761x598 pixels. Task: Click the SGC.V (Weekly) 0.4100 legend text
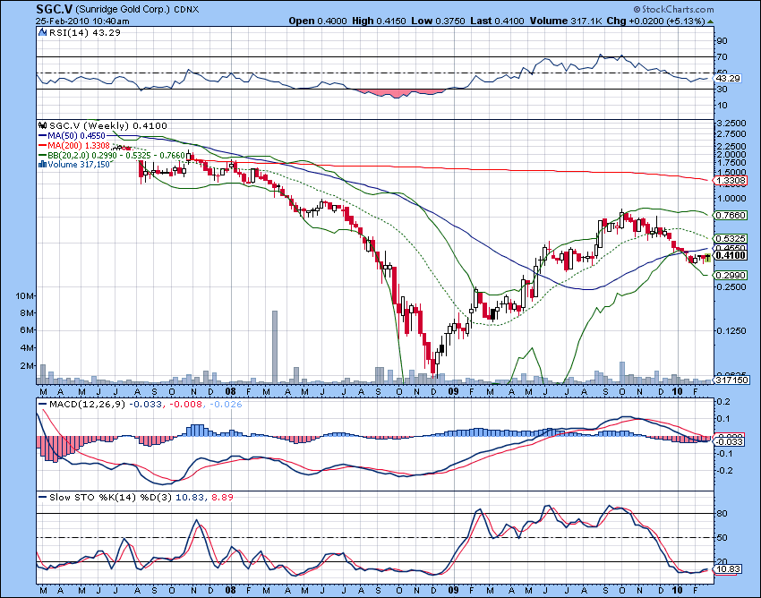coord(108,125)
